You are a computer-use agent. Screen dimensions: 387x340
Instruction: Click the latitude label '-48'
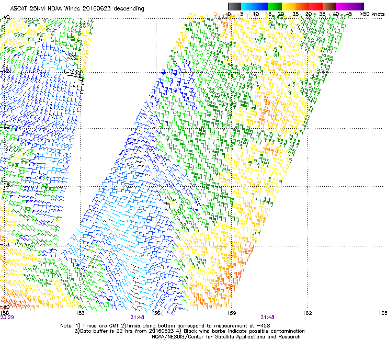5,244
